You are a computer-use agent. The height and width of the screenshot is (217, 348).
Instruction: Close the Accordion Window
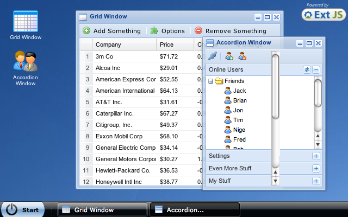[x=318, y=43]
